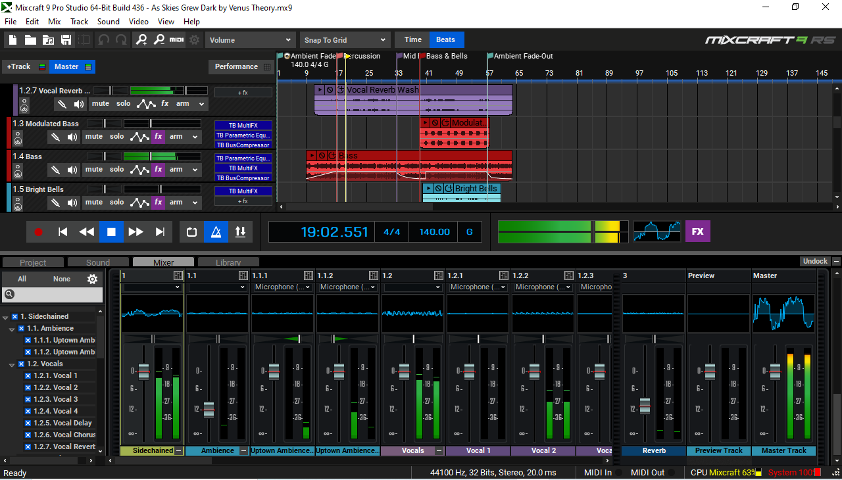Image resolution: width=842 pixels, height=480 pixels.
Task: Click the search magnifier in mixer track filter
Action: pyautogui.click(x=9, y=295)
